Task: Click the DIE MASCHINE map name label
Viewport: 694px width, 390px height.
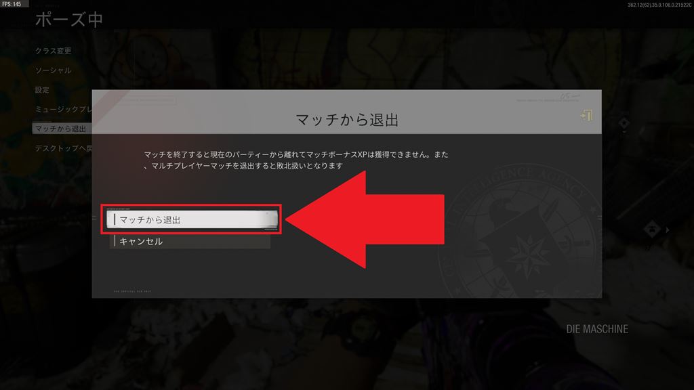Action: click(x=597, y=329)
